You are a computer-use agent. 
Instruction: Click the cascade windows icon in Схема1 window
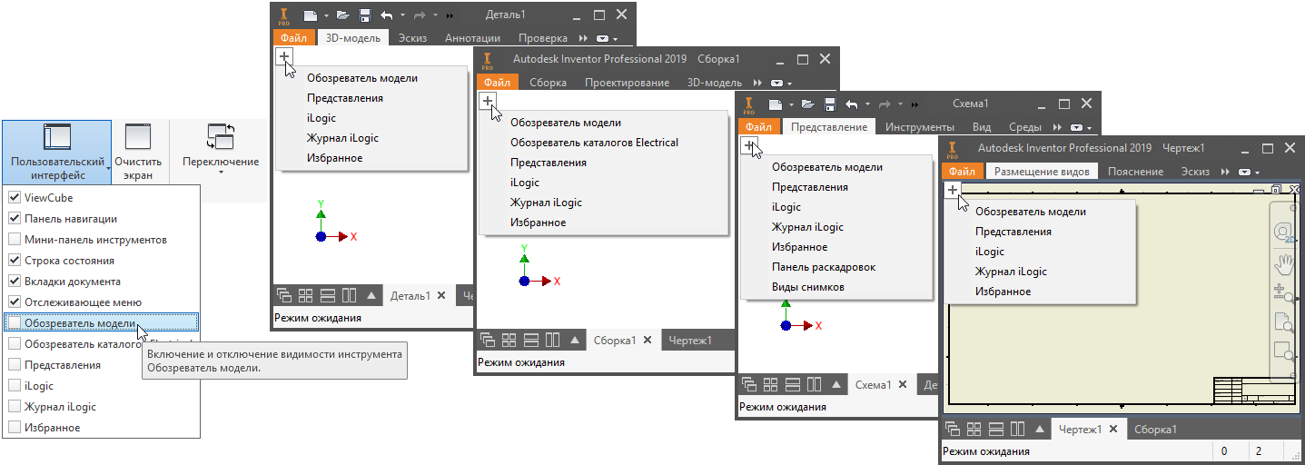[749, 384]
